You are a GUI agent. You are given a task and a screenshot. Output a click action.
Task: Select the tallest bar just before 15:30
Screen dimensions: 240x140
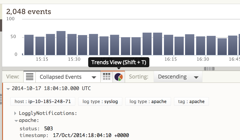pos(61,43)
